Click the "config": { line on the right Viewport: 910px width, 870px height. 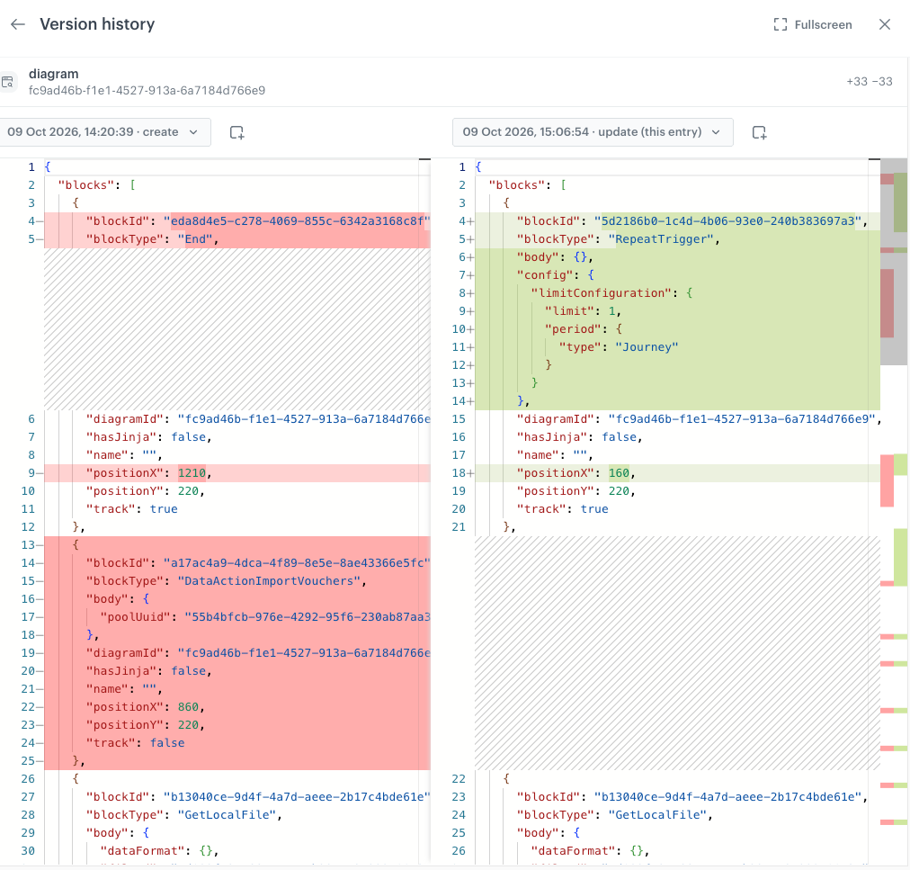pos(556,275)
